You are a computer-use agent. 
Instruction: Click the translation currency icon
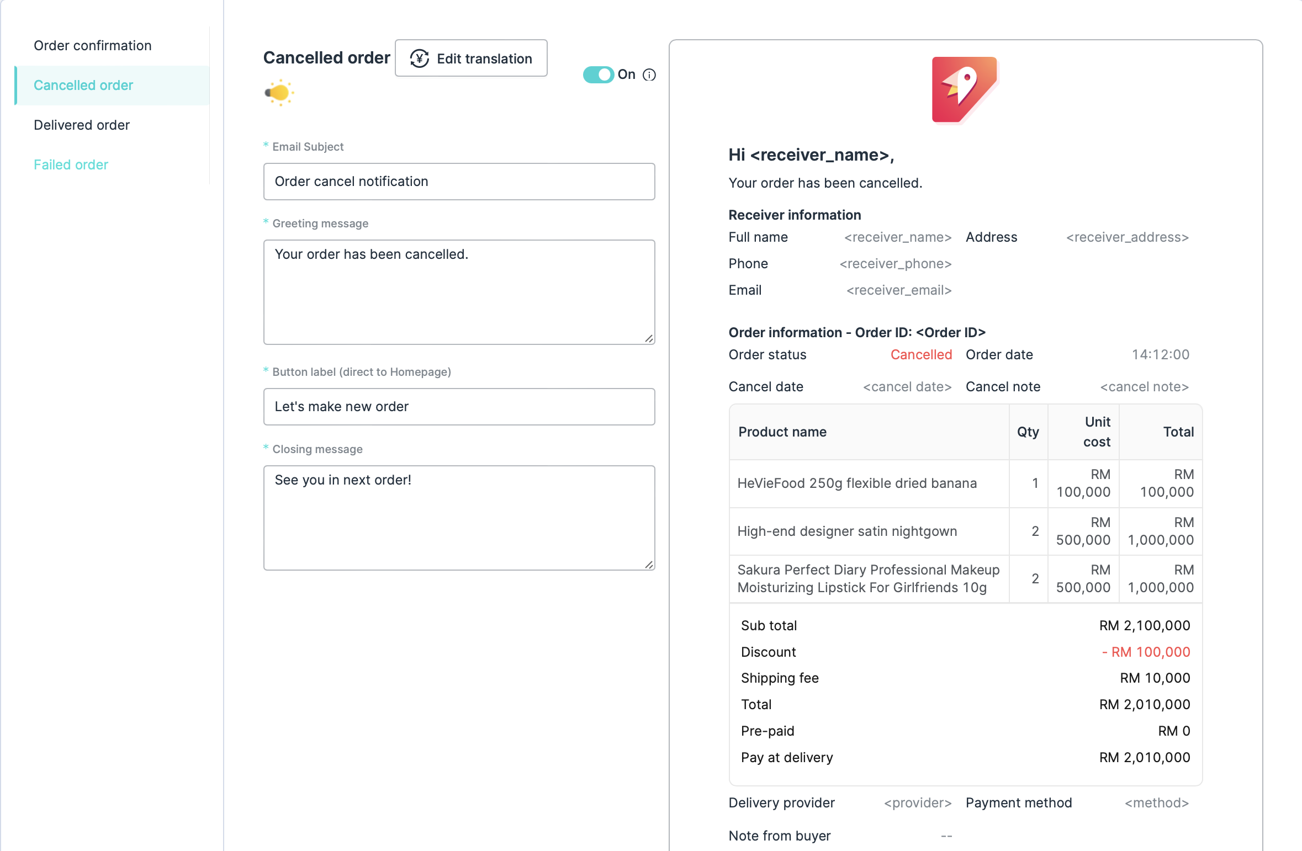coord(419,58)
